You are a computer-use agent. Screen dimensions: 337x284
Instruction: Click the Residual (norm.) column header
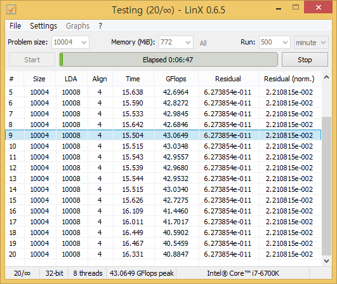coord(289,79)
